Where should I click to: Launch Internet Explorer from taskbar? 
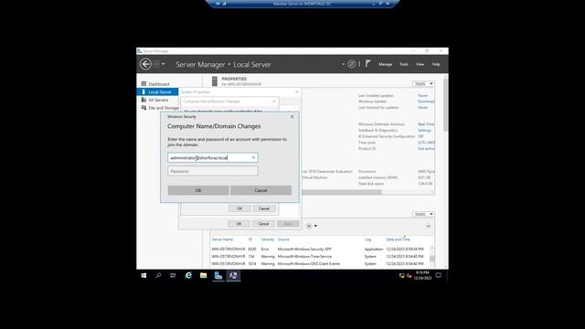coord(188,276)
